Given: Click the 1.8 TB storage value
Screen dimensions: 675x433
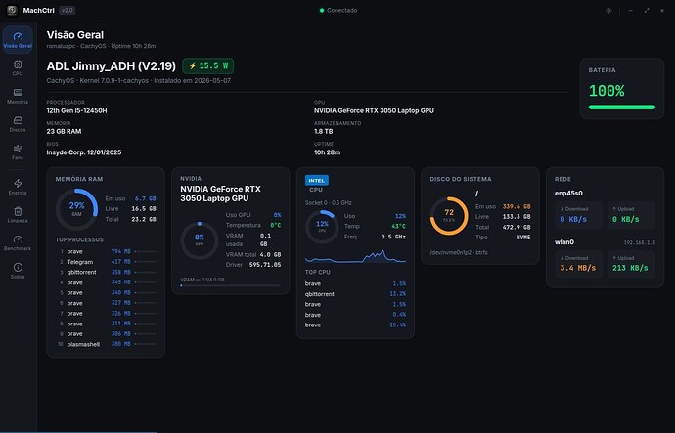Looking at the screenshot, I should click(323, 132).
